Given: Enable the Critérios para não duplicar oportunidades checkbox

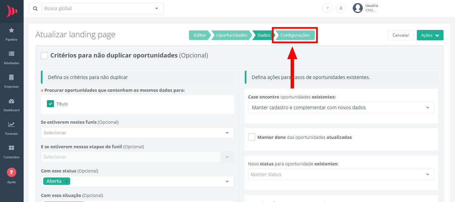Looking at the screenshot, I should (x=44, y=55).
